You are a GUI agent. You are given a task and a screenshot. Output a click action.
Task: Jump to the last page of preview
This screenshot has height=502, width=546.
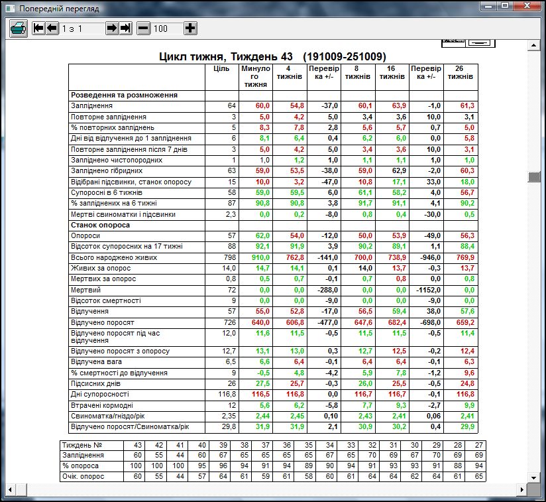click(125, 29)
